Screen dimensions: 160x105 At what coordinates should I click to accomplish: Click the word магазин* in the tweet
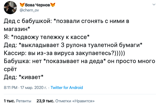17,29
